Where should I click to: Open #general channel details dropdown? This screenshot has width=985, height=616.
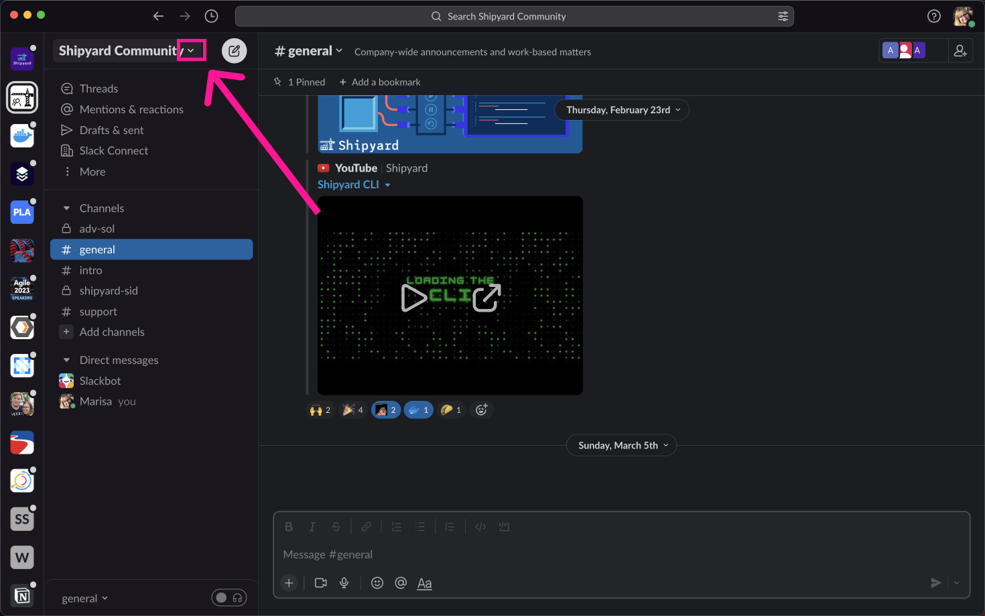coord(309,51)
